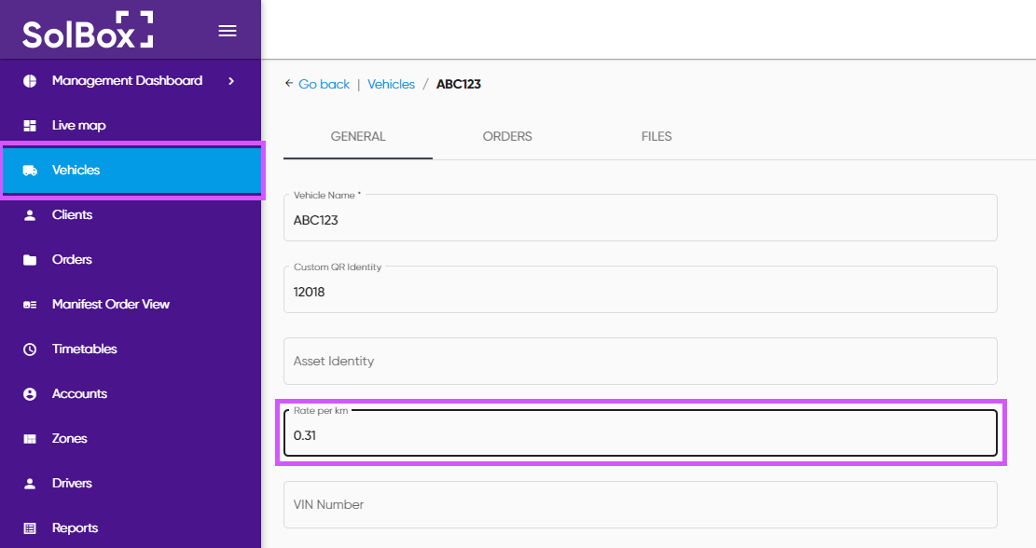Focus the Rate per km field

[640, 435]
